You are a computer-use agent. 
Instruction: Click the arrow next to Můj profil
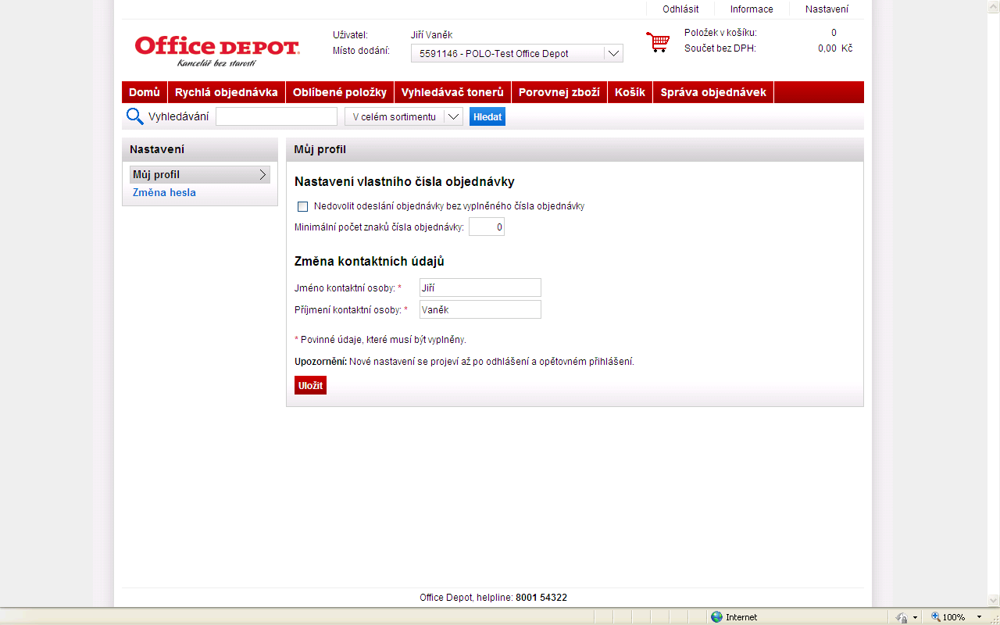pos(262,175)
